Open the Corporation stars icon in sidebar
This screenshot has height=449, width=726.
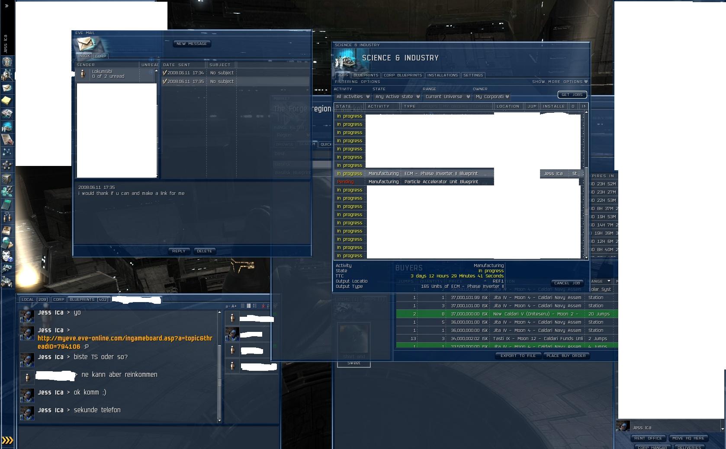pyautogui.click(x=7, y=166)
